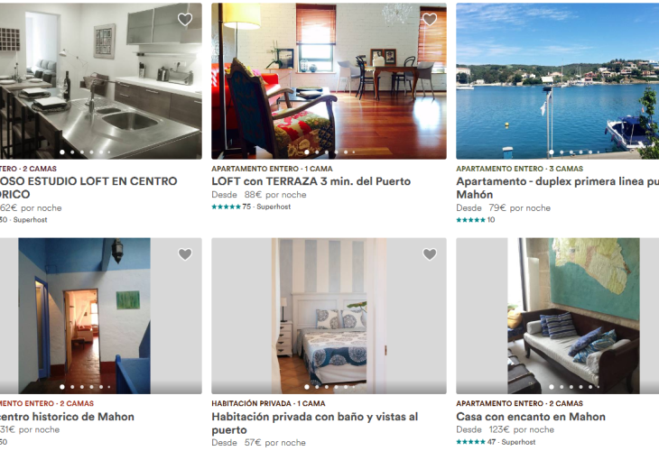Open the LOFT con TERRAZA 3 min. del Puerto title
This screenshot has width=659, height=451.
[x=311, y=181]
